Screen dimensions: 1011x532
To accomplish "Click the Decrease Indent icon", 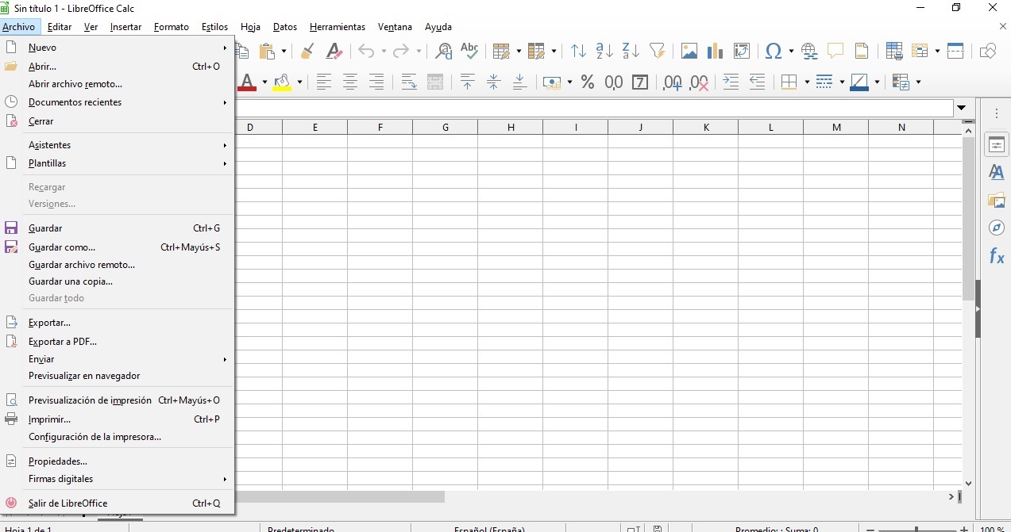I will [758, 82].
